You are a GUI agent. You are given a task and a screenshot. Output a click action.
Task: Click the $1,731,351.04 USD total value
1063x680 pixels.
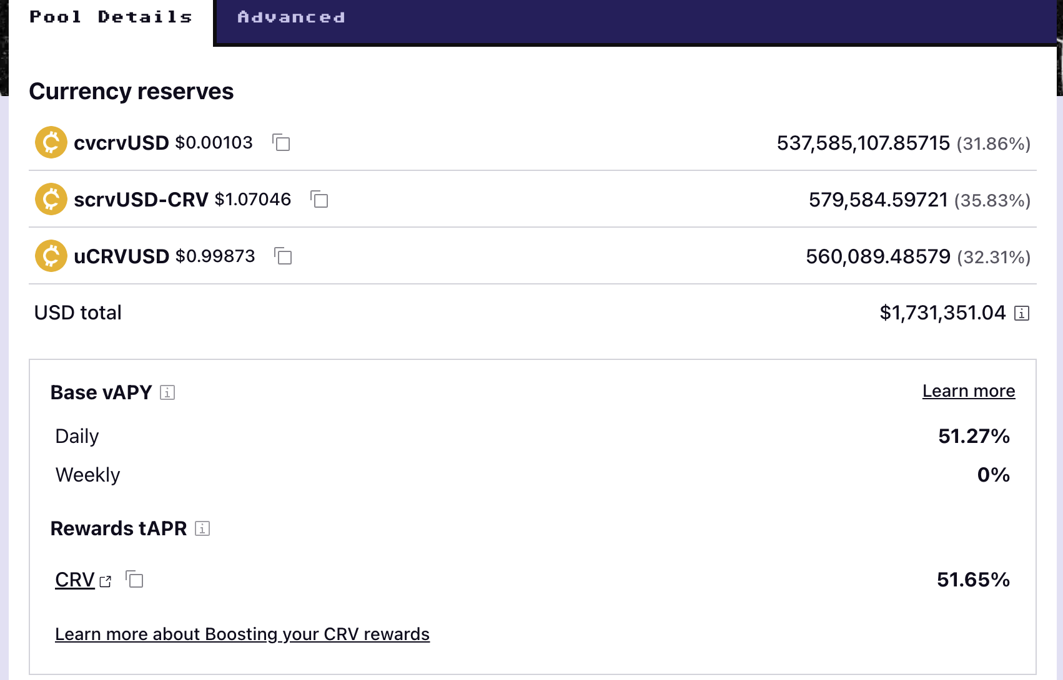(x=943, y=313)
